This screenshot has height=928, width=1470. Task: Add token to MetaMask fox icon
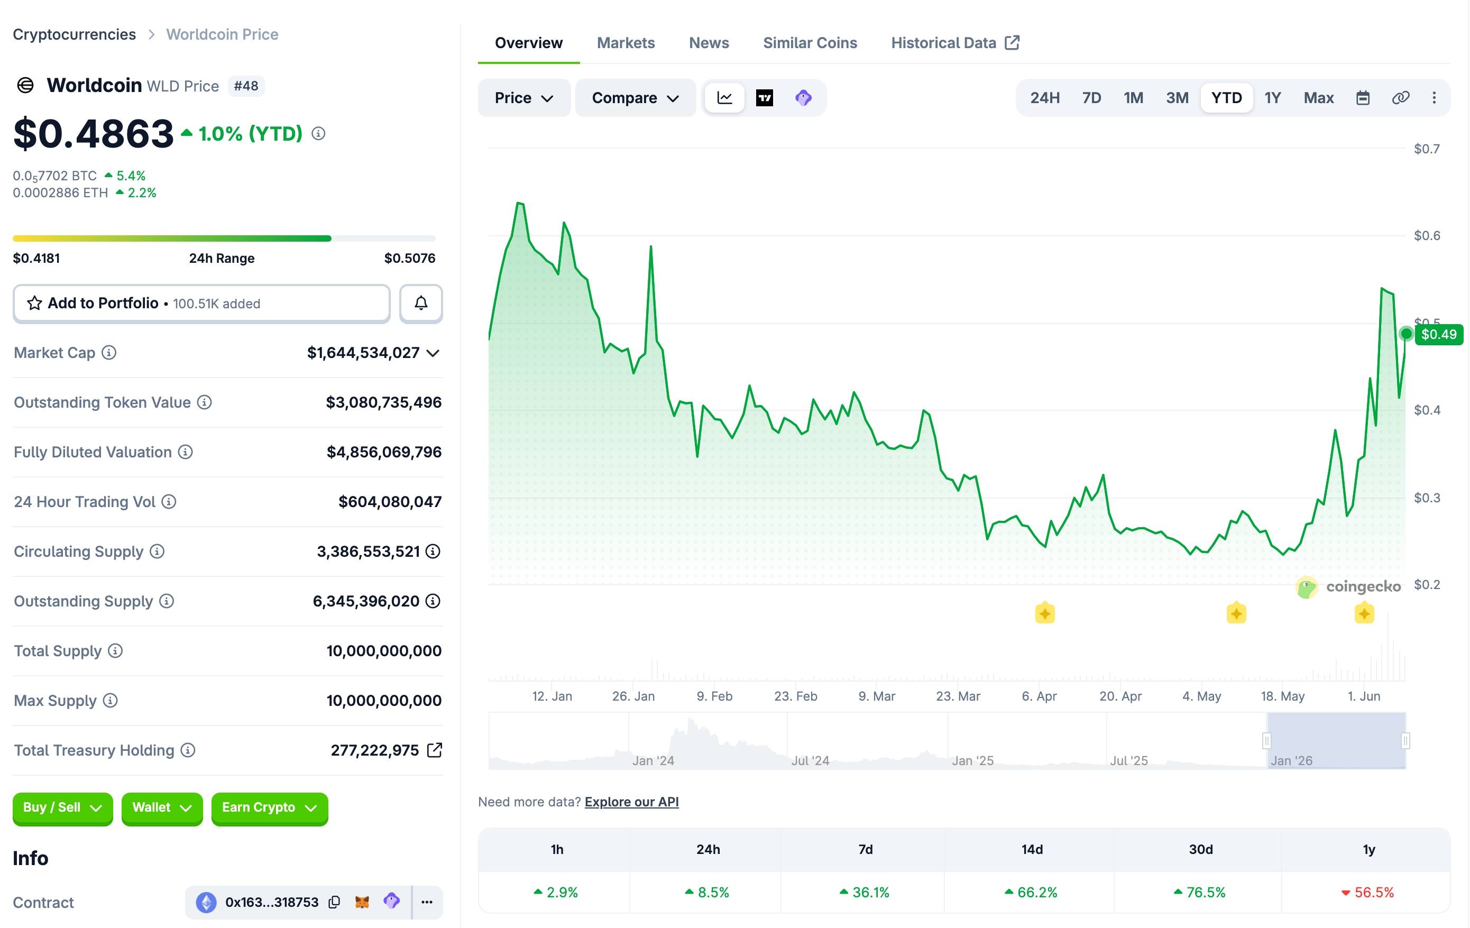pos(362,902)
